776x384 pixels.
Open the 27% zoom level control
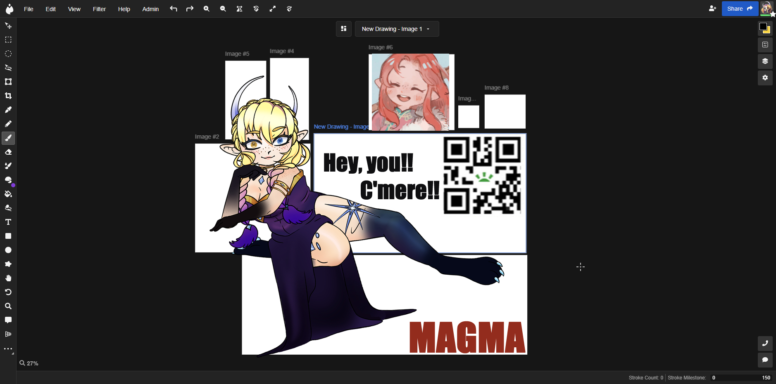[x=29, y=363]
